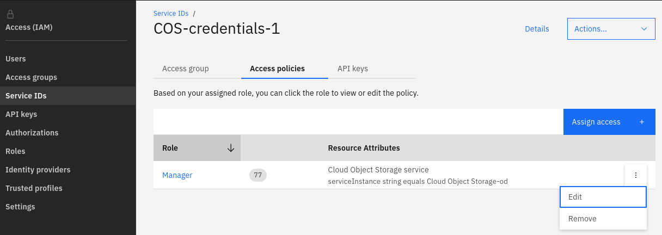The height and width of the screenshot is (235, 662).
Task: Open the Details link
Action: [537, 29]
